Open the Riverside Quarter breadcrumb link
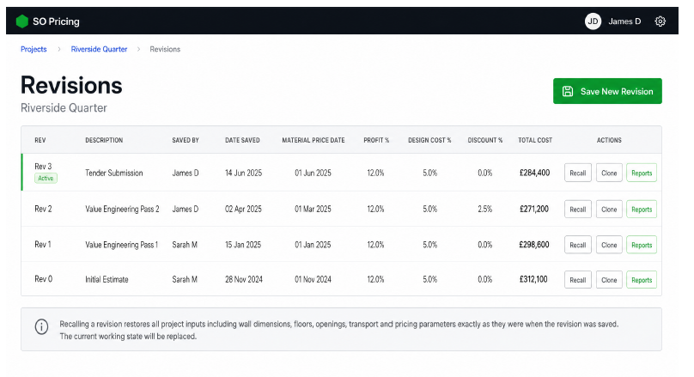This screenshot has height=377, width=694. click(x=99, y=49)
